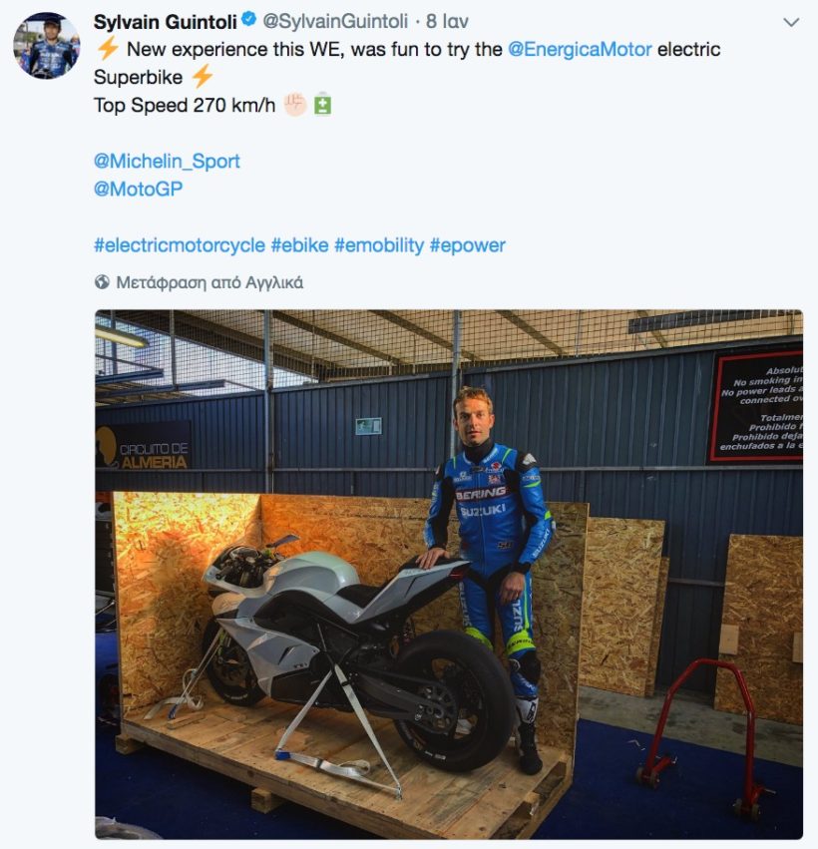This screenshot has height=849, width=818.
Task: Click the blue verified badge icon
Action: click(248, 20)
